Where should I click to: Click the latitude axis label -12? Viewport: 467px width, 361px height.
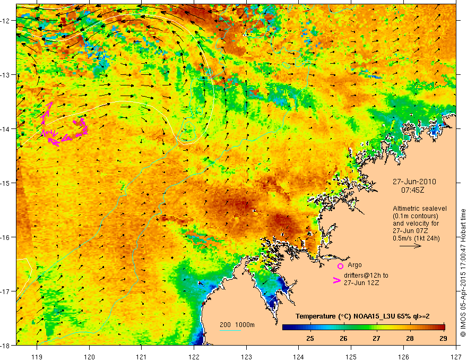(5, 21)
